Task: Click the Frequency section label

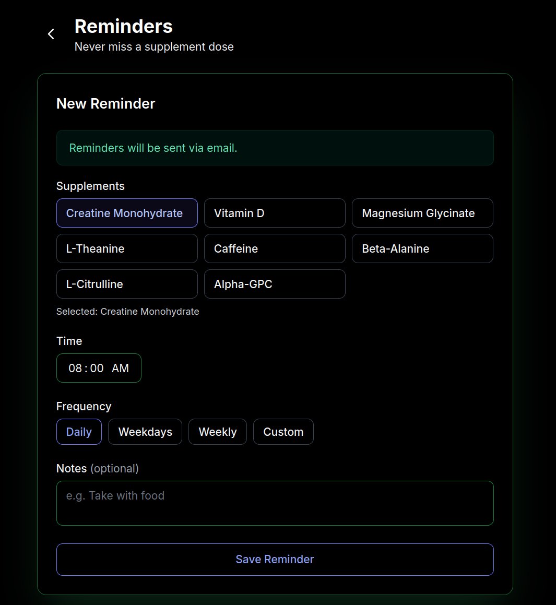Action: [84, 406]
